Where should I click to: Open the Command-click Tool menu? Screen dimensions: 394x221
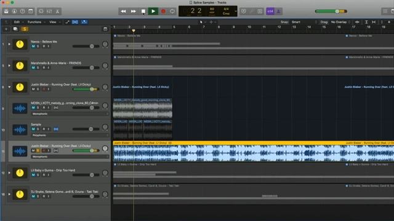pyautogui.click(x=212, y=22)
